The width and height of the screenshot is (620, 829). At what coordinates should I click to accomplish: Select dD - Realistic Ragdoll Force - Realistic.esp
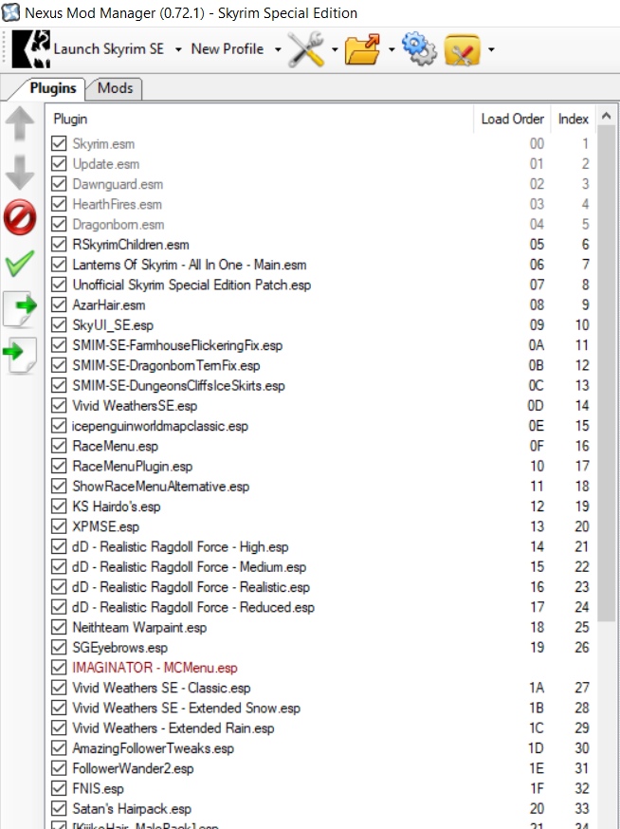point(320,587)
